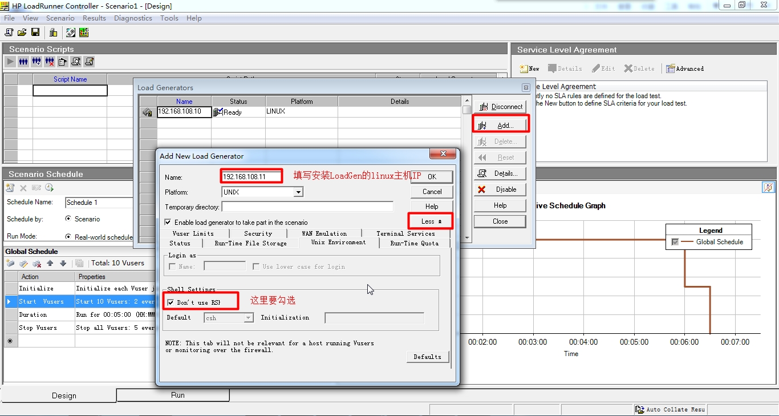Switch to the WAN Emulation tab

tap(324, 233)
